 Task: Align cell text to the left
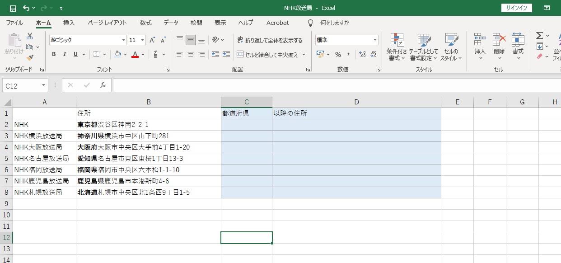tap(180, 54)
